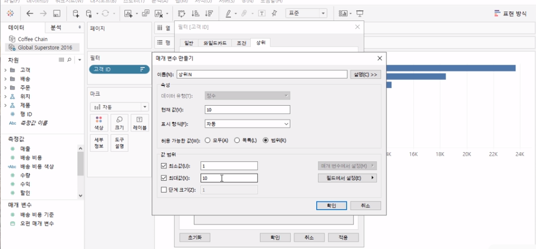Image resolution: width=536 pixels, height=249 pixels.
Task: Click the 현재 값(V) input field
Action: coord(247,109)
